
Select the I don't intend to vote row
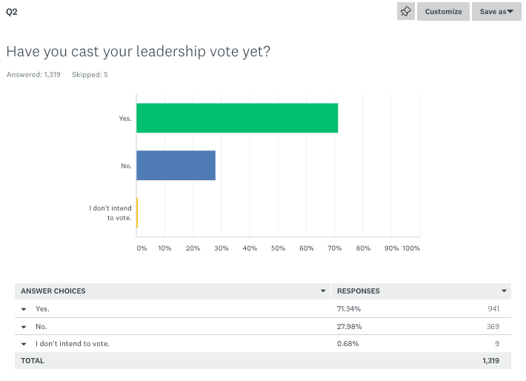point(73,344)
